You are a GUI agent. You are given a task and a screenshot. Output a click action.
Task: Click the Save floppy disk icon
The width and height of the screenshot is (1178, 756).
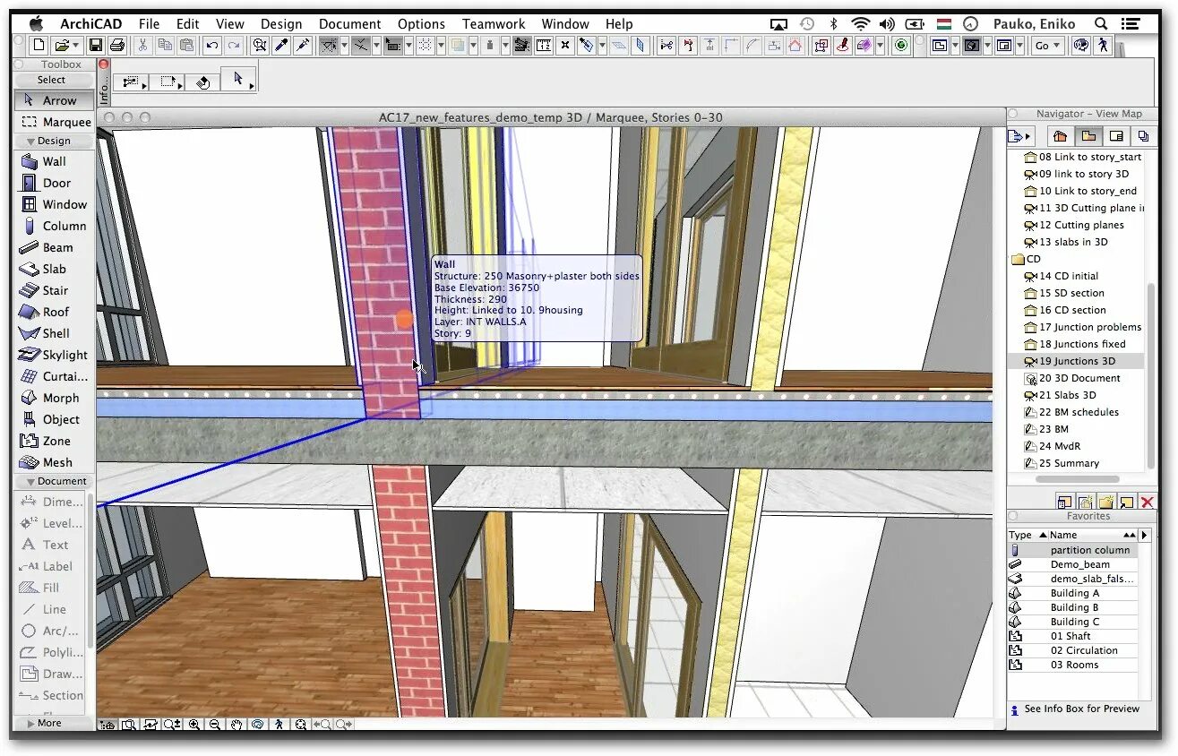click(95, 45)
